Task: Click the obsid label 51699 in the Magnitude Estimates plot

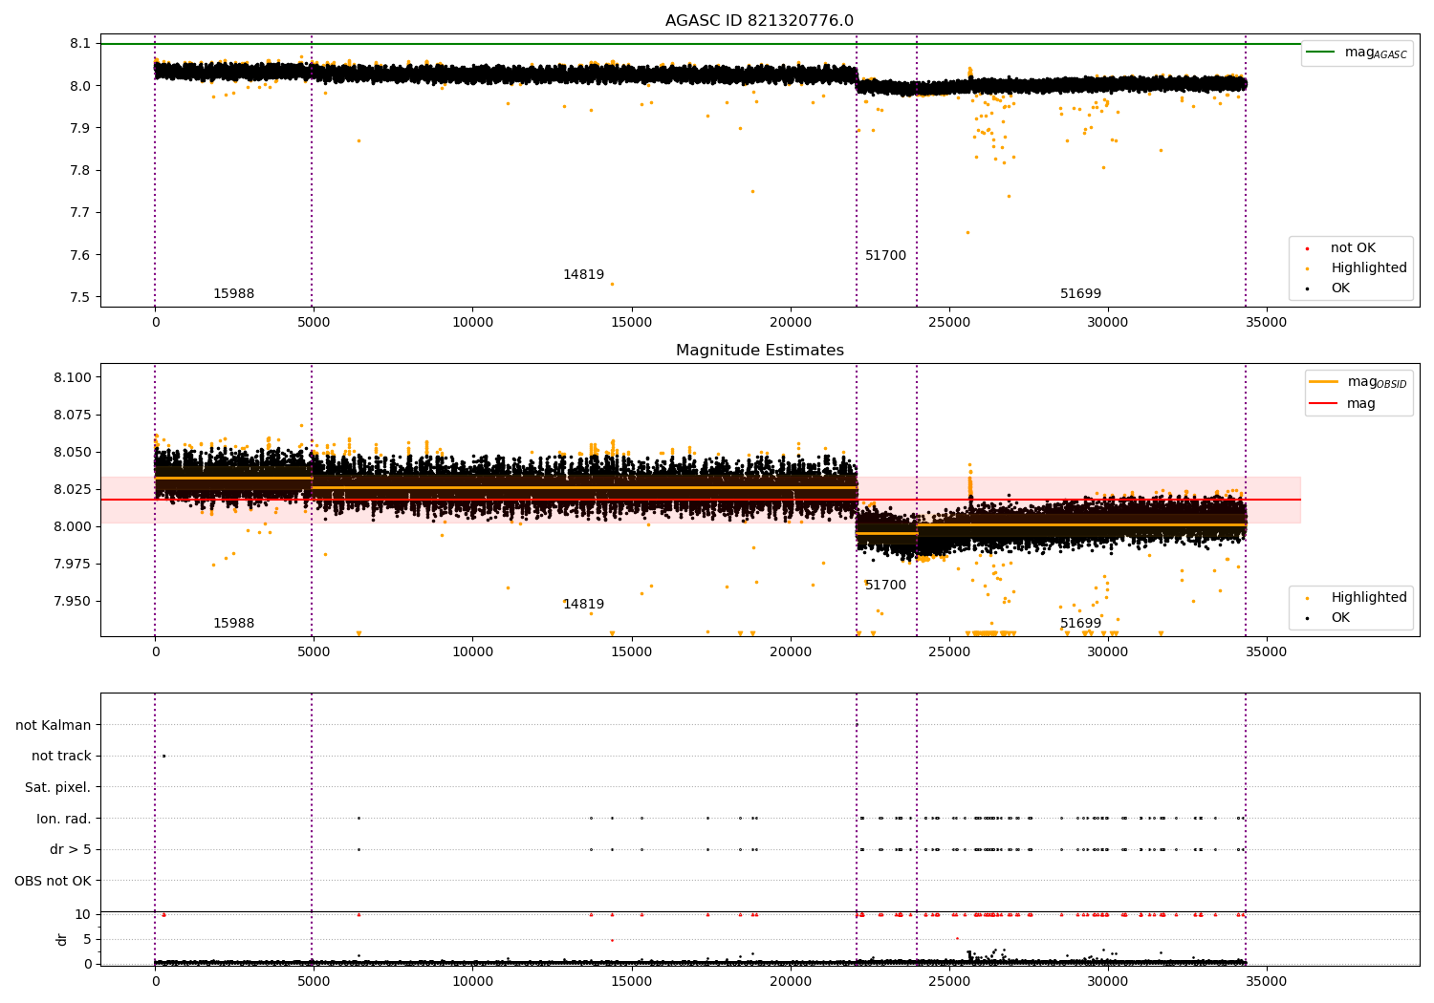Action: pos(1080,624)
